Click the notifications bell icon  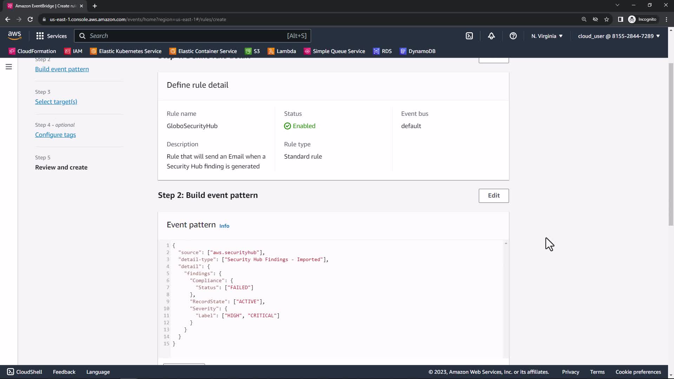pos(491,36)
